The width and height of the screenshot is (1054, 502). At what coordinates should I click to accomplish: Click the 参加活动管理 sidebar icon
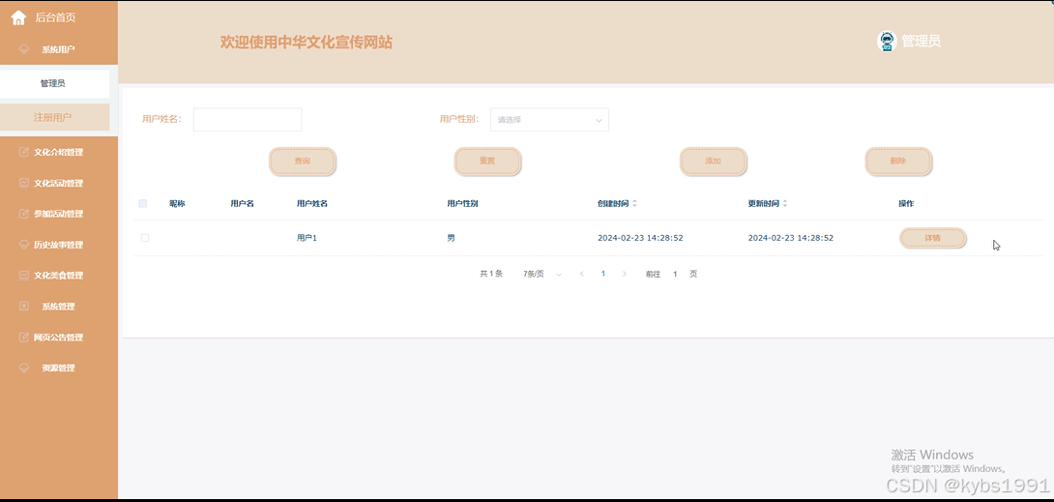click(x=24, y=214)
